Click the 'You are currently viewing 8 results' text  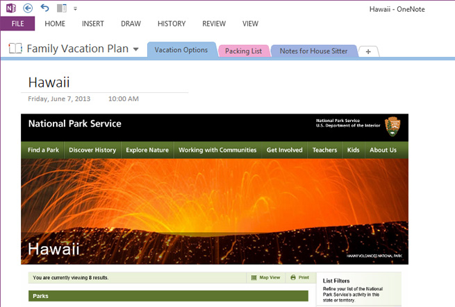point(71,277)
